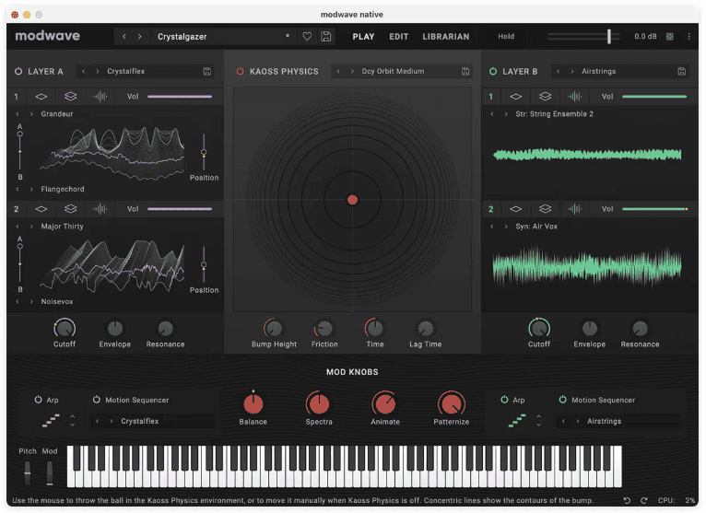The height and width of the screenshot is (513, 706).
Task: Click Layer A arpeggiator pattern icon
Action: point(51,421)
